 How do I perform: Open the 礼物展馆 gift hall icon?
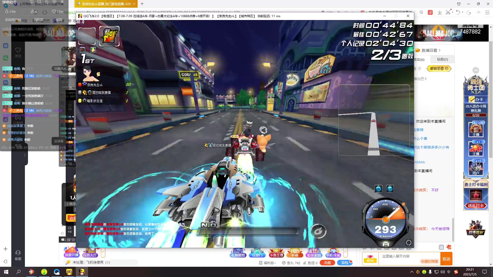click(x=238, y=253)
